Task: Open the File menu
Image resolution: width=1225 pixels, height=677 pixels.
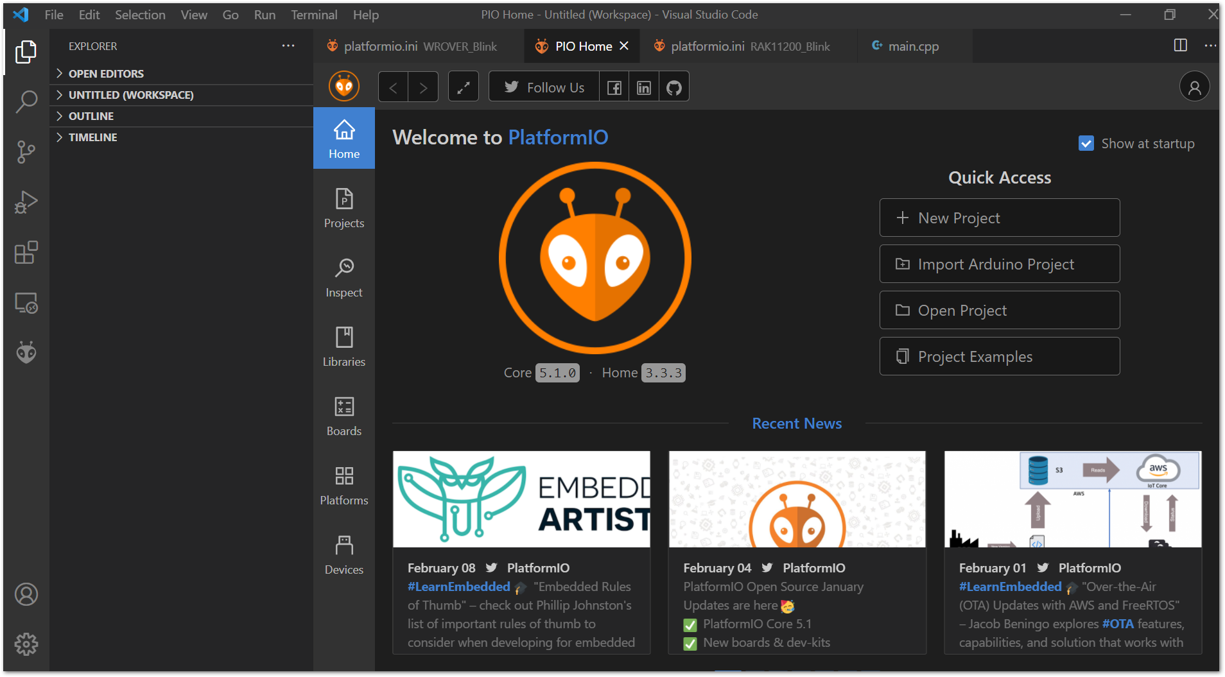Action: 53,14
